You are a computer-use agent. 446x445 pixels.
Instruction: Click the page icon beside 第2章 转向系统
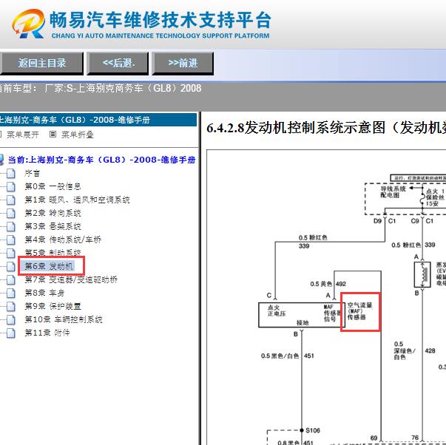tap(11, 213)
